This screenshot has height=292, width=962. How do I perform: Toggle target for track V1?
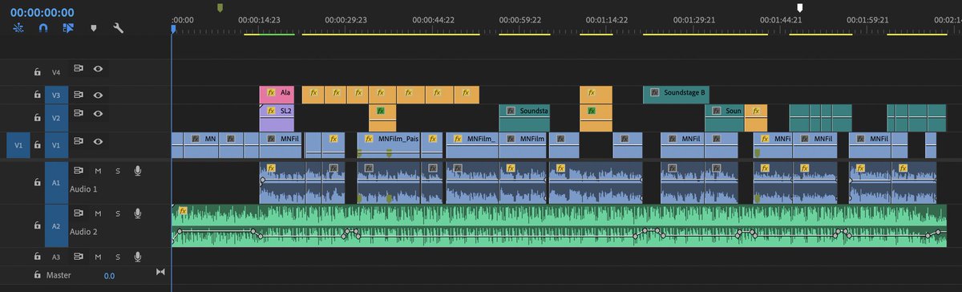pyautogui.click(x=56, y=144)
